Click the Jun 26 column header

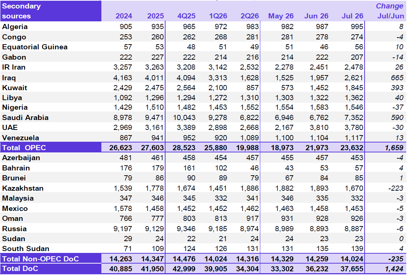click(x=316, y=16)
